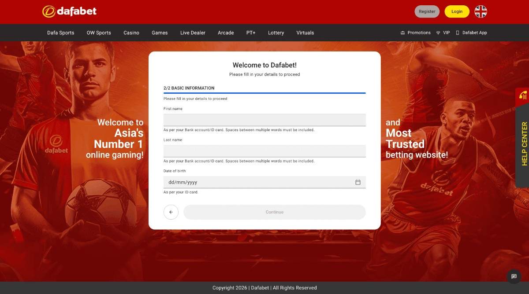Open the Promotions link

(x=415, y=33)
